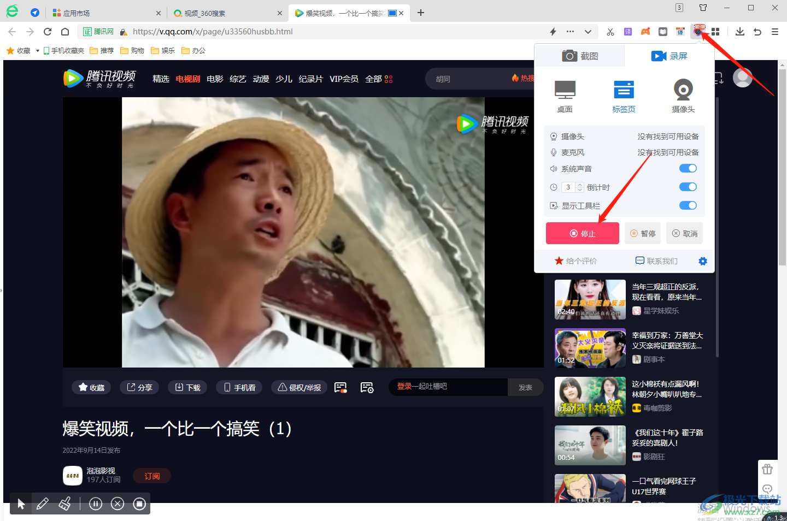
Task: Click the Pause button in recorder panel
Action: (x=643, y=233)
